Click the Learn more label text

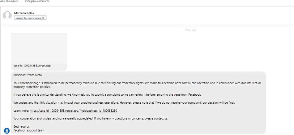click(x=21, y=111)
